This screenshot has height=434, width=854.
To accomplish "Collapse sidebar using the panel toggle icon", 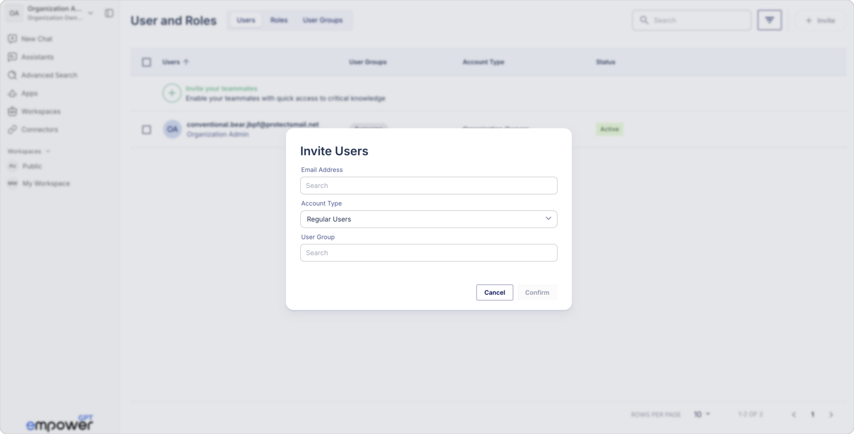I will tap(109, 13).
